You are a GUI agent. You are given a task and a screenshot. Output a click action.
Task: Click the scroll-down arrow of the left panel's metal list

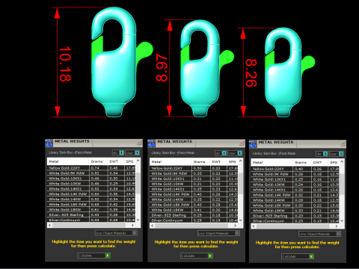138,220
